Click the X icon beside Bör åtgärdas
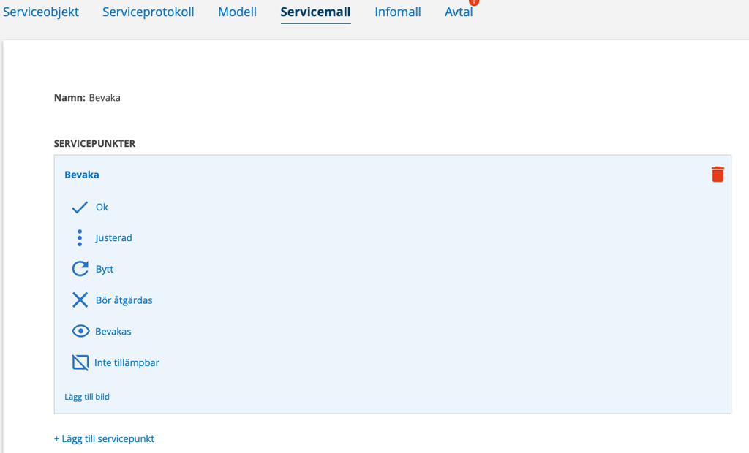The width and height of the screenshot is (749, 453). click(80, 300)
